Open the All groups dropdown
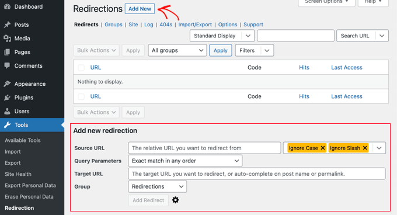Viewport: 397px width, 215px height. (177, 50)
